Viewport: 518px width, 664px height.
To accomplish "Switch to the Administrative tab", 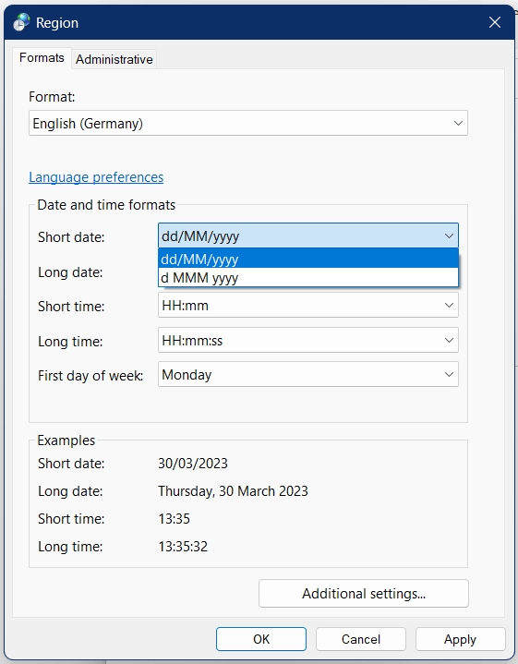I will pos(114,59).
